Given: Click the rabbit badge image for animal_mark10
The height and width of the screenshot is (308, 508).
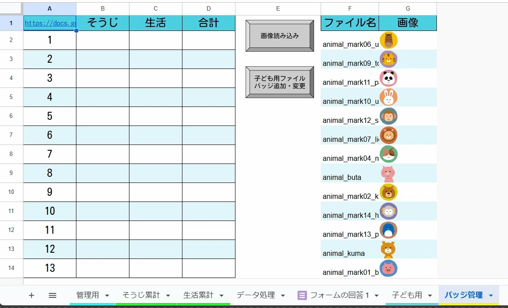Looking at the screenshot, I should 388,97.
